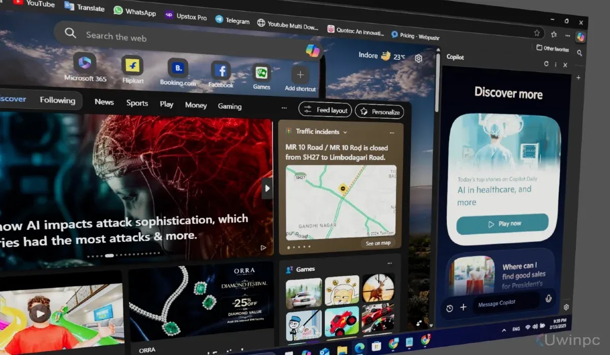Open Copilot conversation history icon

point(449,308)
